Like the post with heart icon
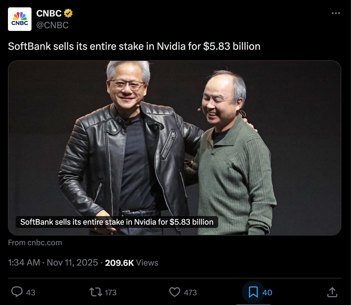351x305 pixels. pyautogui.click(x=175, y=292)
